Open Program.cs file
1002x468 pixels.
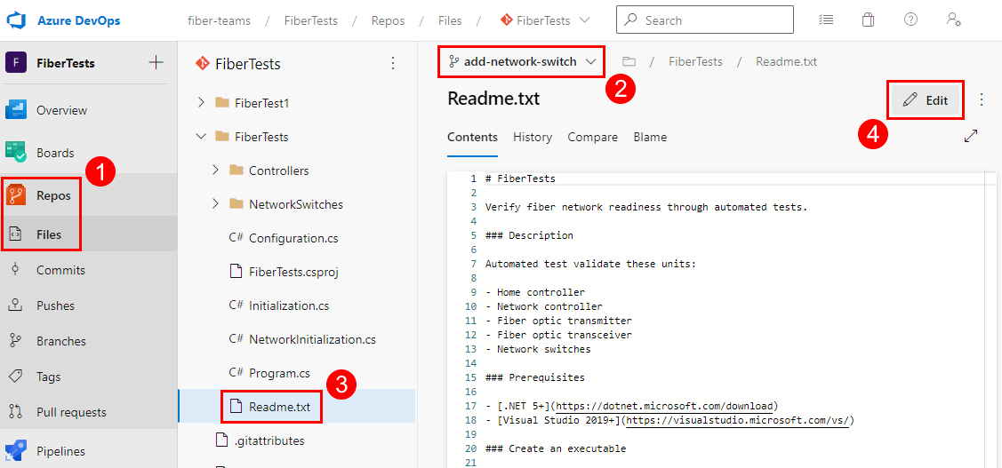[279, 373]
